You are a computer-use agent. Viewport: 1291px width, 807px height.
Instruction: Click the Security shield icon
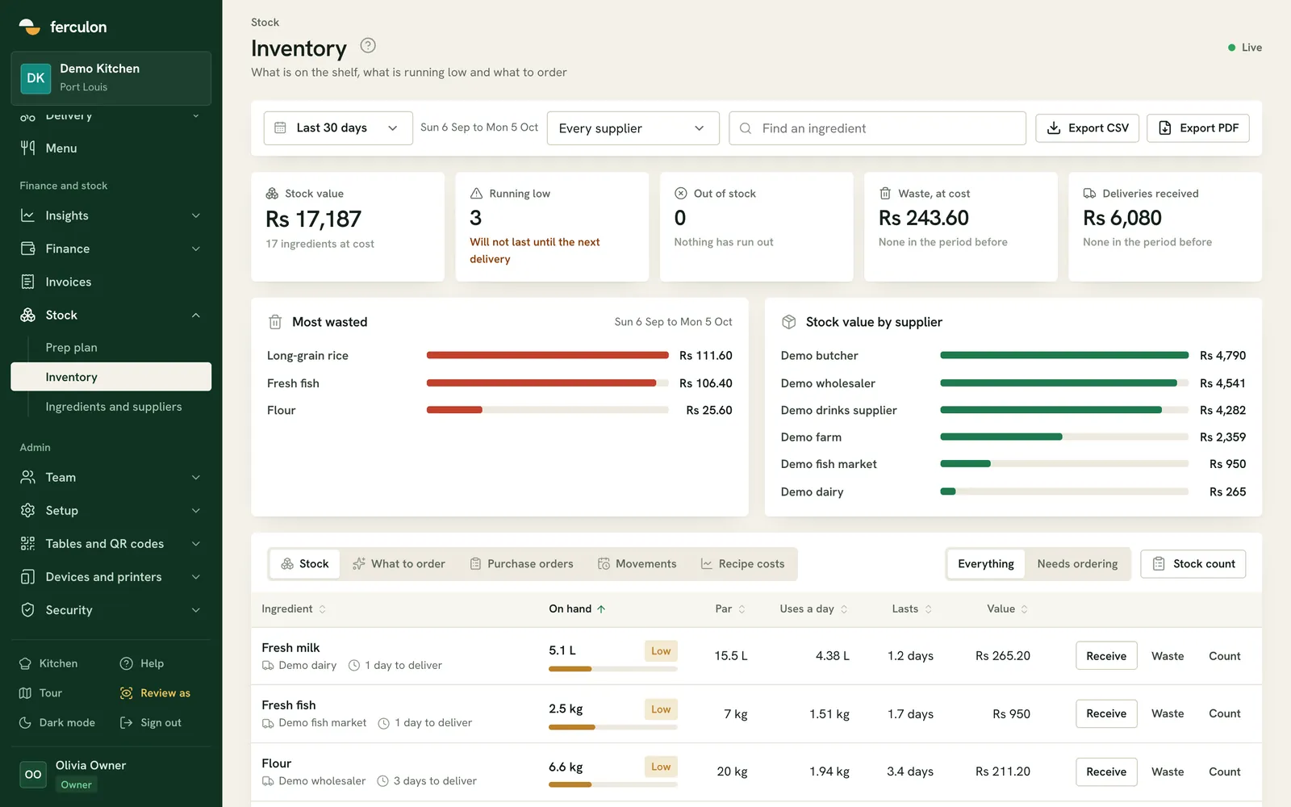27,609
